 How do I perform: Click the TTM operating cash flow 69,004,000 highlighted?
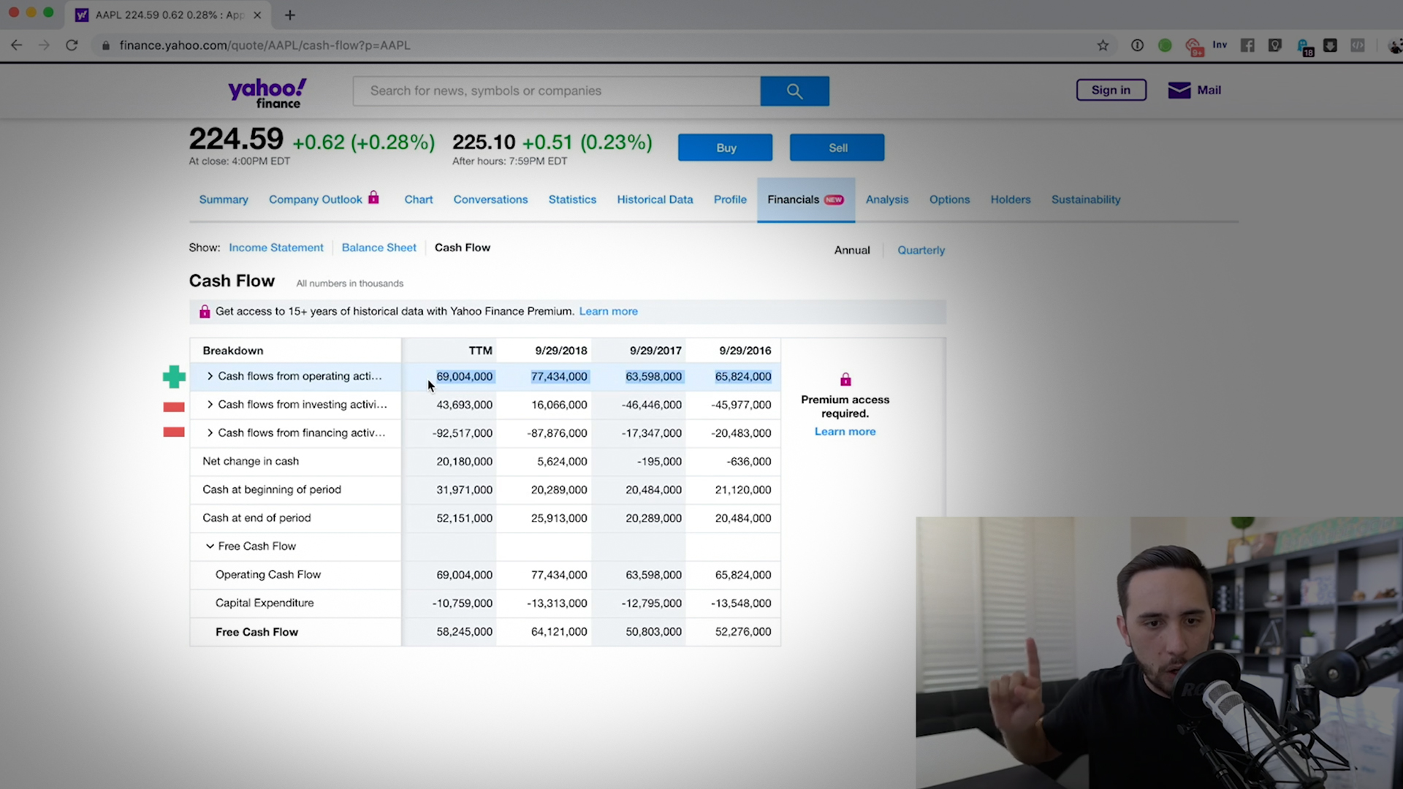pos(464,376)
